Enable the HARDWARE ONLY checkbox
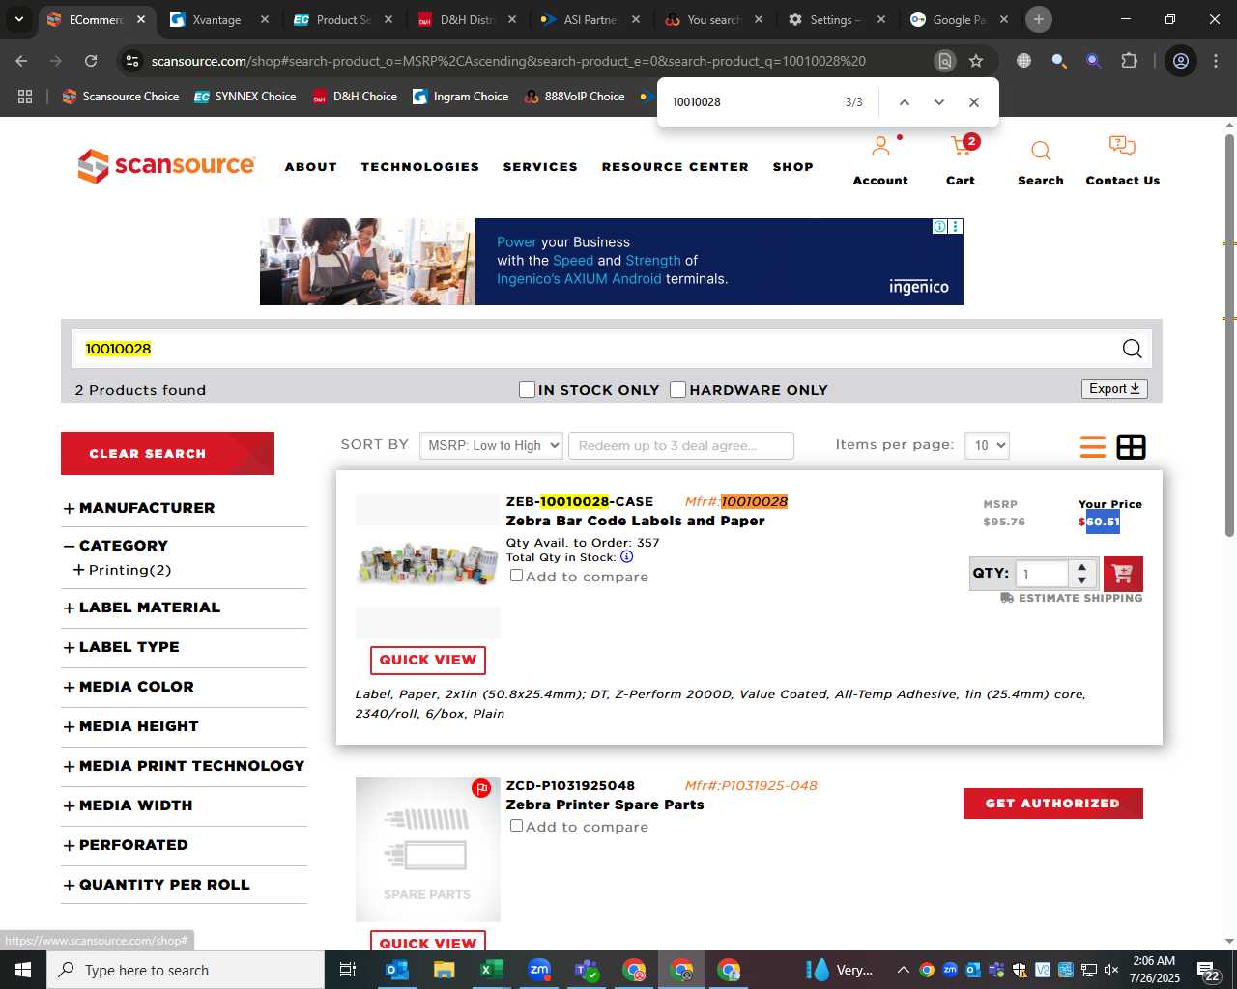 click(677, 389)
